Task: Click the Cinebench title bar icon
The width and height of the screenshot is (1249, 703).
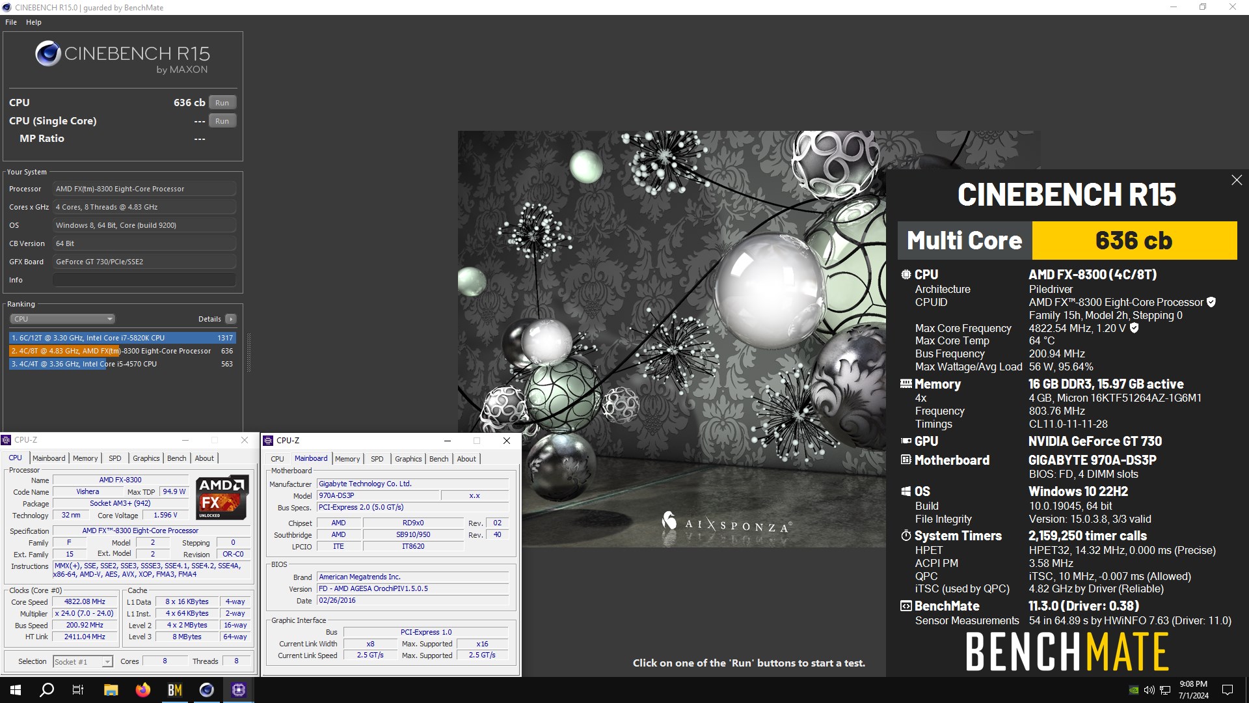Action: pyautogui.click(x=7, y=7)
